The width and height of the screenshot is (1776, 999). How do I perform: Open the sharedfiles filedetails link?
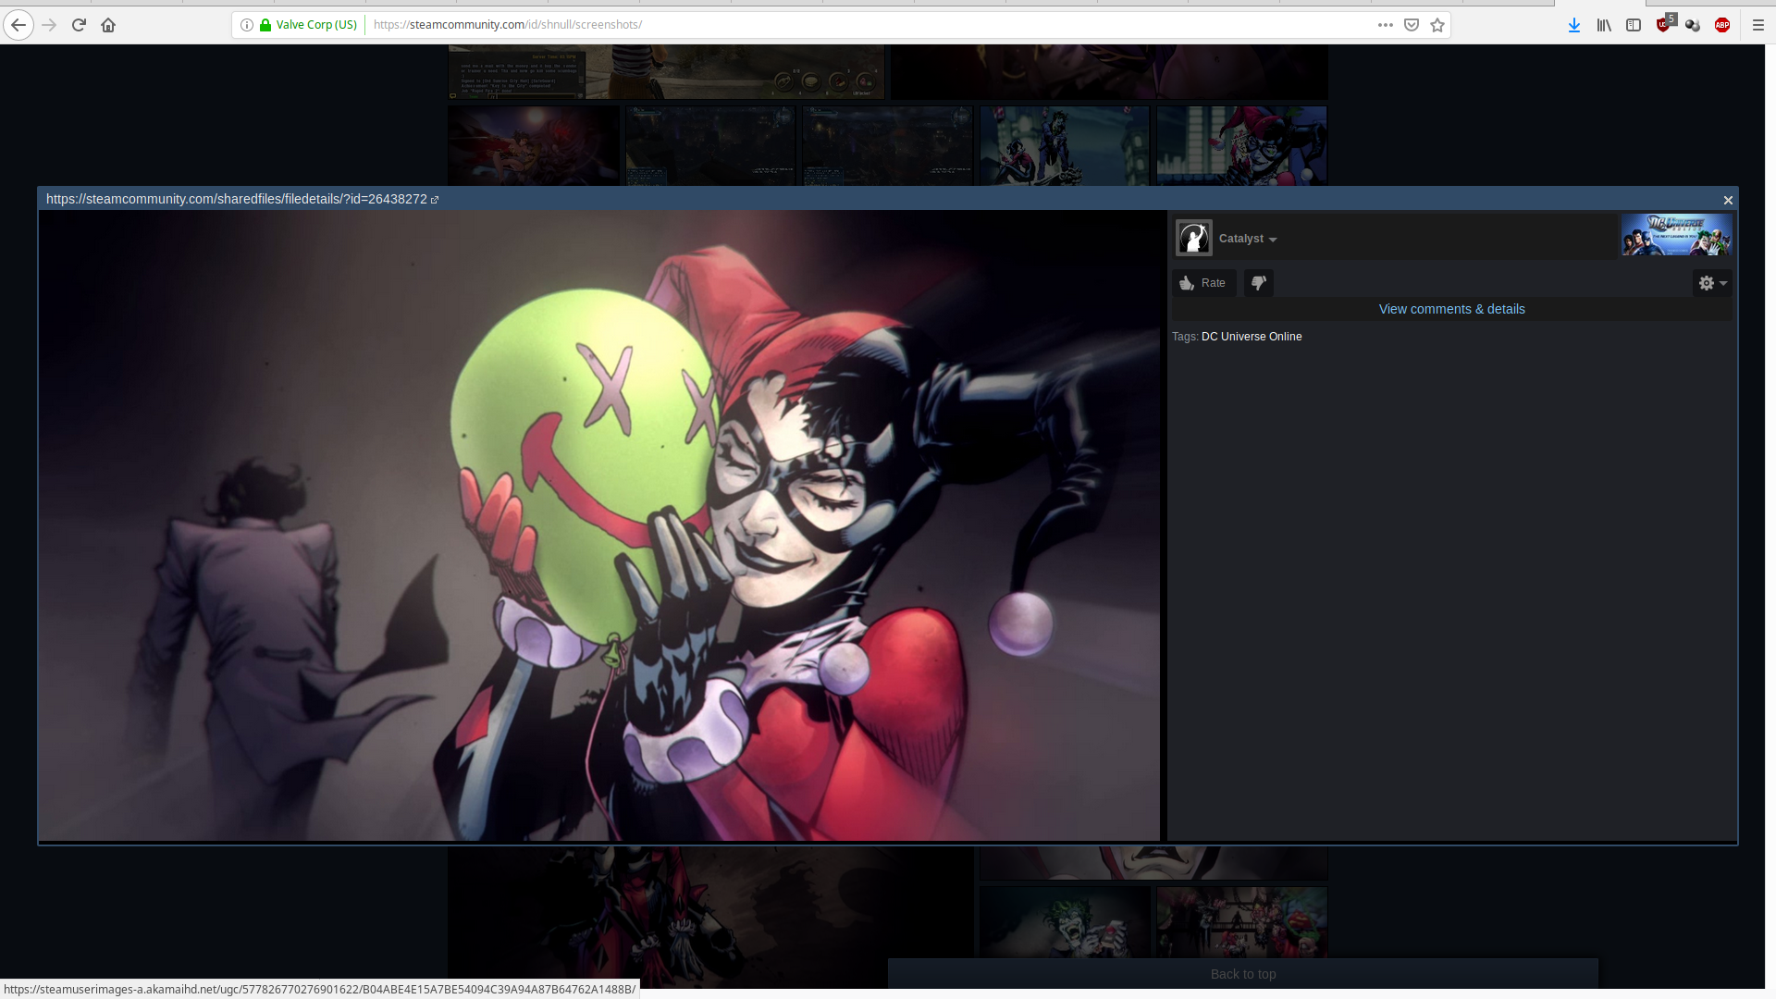click(x=242, y=199)
